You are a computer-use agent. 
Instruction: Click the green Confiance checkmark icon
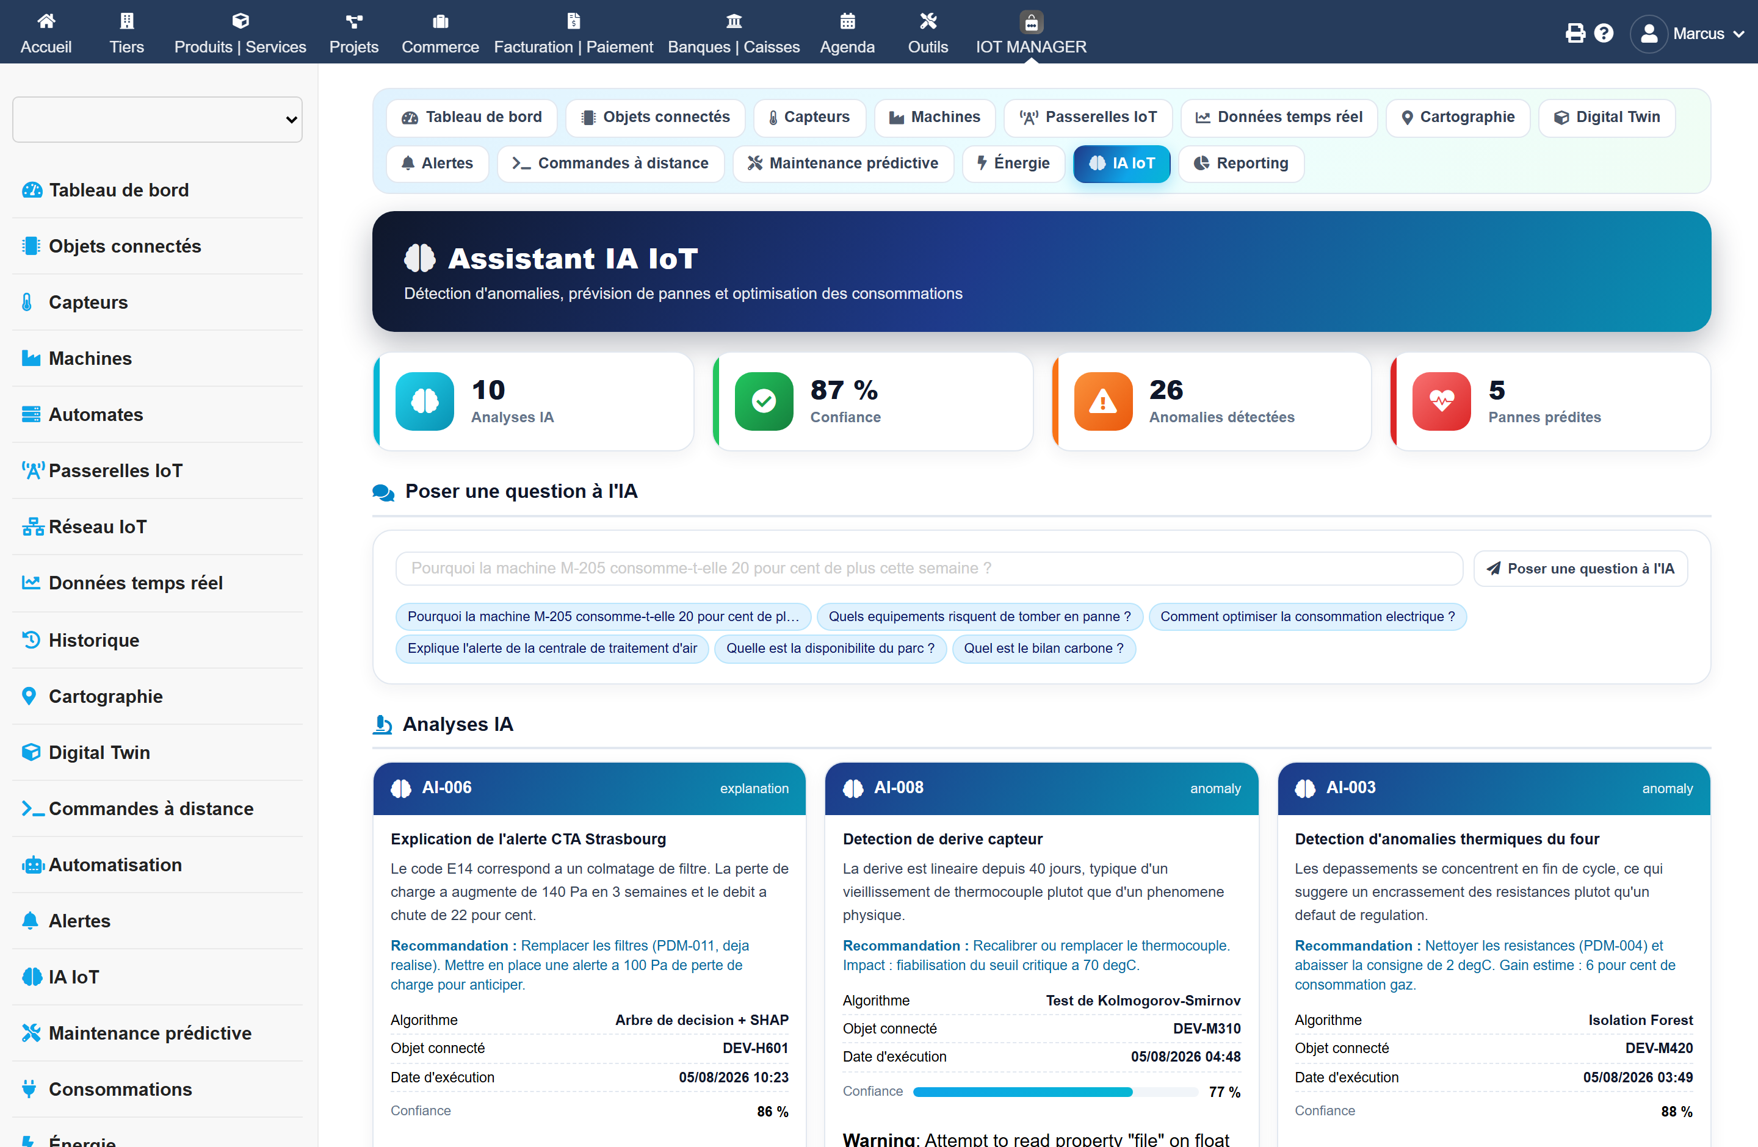pyautogui.click(x=764, y=401)
